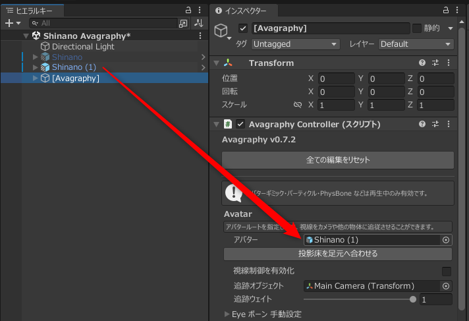Expand the Eye ボーン 手動設定 foldout

[227, 314]
